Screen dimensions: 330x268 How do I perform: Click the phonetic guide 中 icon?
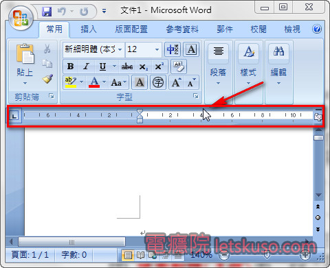[173, 49]
